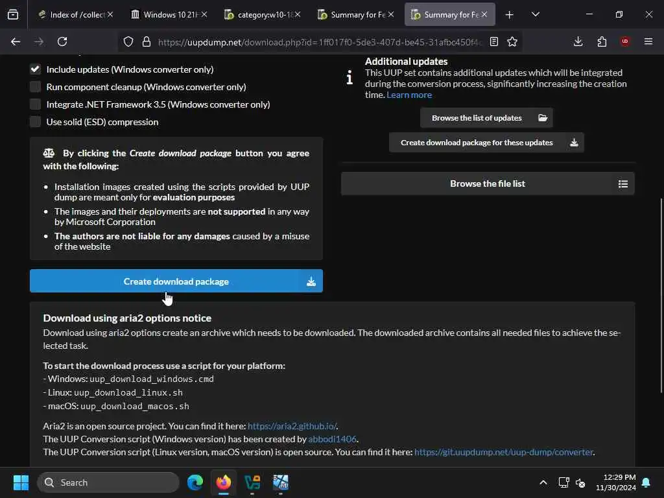Click the Download using aria2 options notice heading

point(127,318)
